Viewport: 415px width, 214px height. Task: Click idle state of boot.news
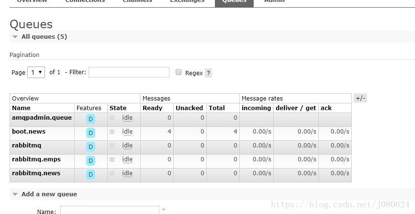127,132
